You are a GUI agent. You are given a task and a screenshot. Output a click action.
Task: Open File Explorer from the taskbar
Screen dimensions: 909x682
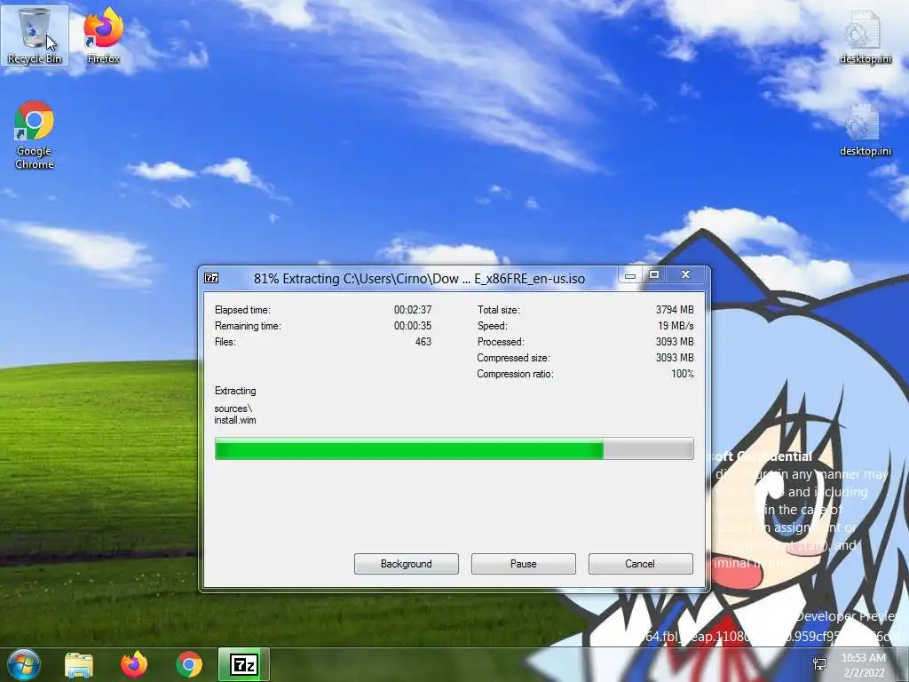[79, 664]
